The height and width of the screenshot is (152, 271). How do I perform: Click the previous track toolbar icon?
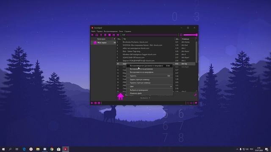click(x=114, y=35)
